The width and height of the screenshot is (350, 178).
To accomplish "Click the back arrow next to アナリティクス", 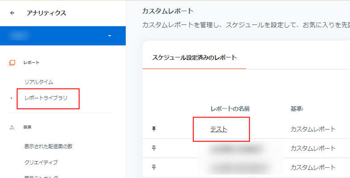I will click(x=12, y=13).
